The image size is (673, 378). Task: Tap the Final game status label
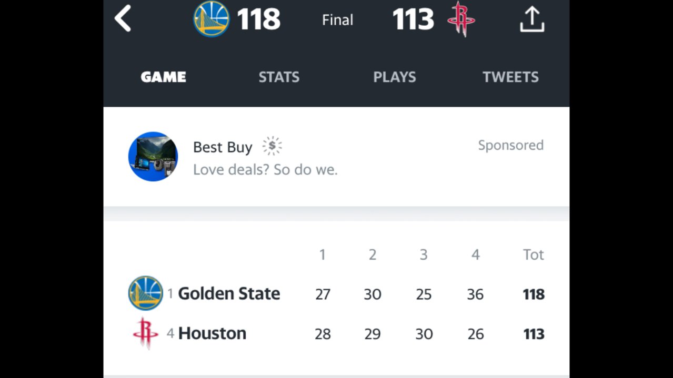tap(338, 20)
